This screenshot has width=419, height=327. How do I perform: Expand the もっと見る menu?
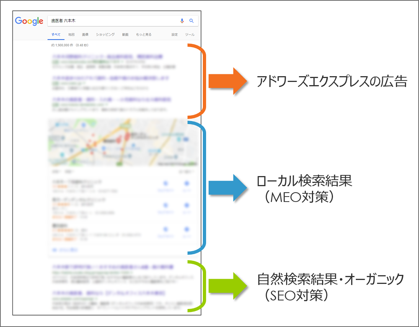point(144,34)
